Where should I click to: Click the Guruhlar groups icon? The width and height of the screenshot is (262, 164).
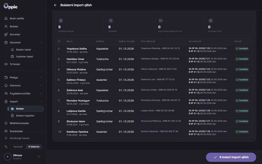pos(6,34)
